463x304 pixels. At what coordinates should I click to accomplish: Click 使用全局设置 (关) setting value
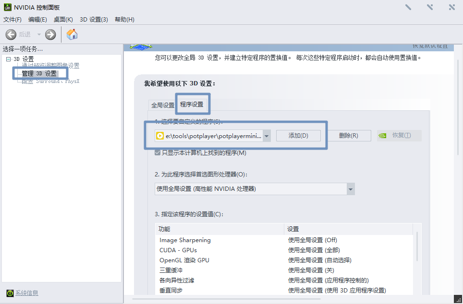pos(311,270)
